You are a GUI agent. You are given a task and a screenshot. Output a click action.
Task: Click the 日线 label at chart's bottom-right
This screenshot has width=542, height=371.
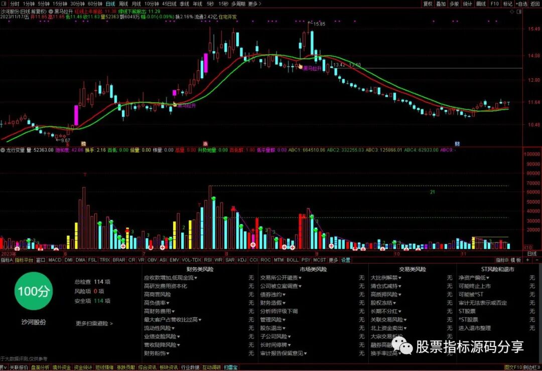point(532,254)
